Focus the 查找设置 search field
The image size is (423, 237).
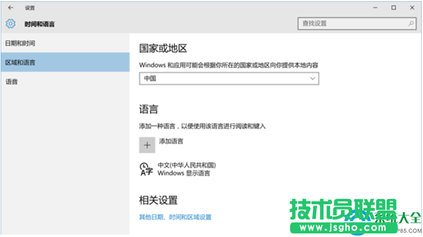pos(352,23)
